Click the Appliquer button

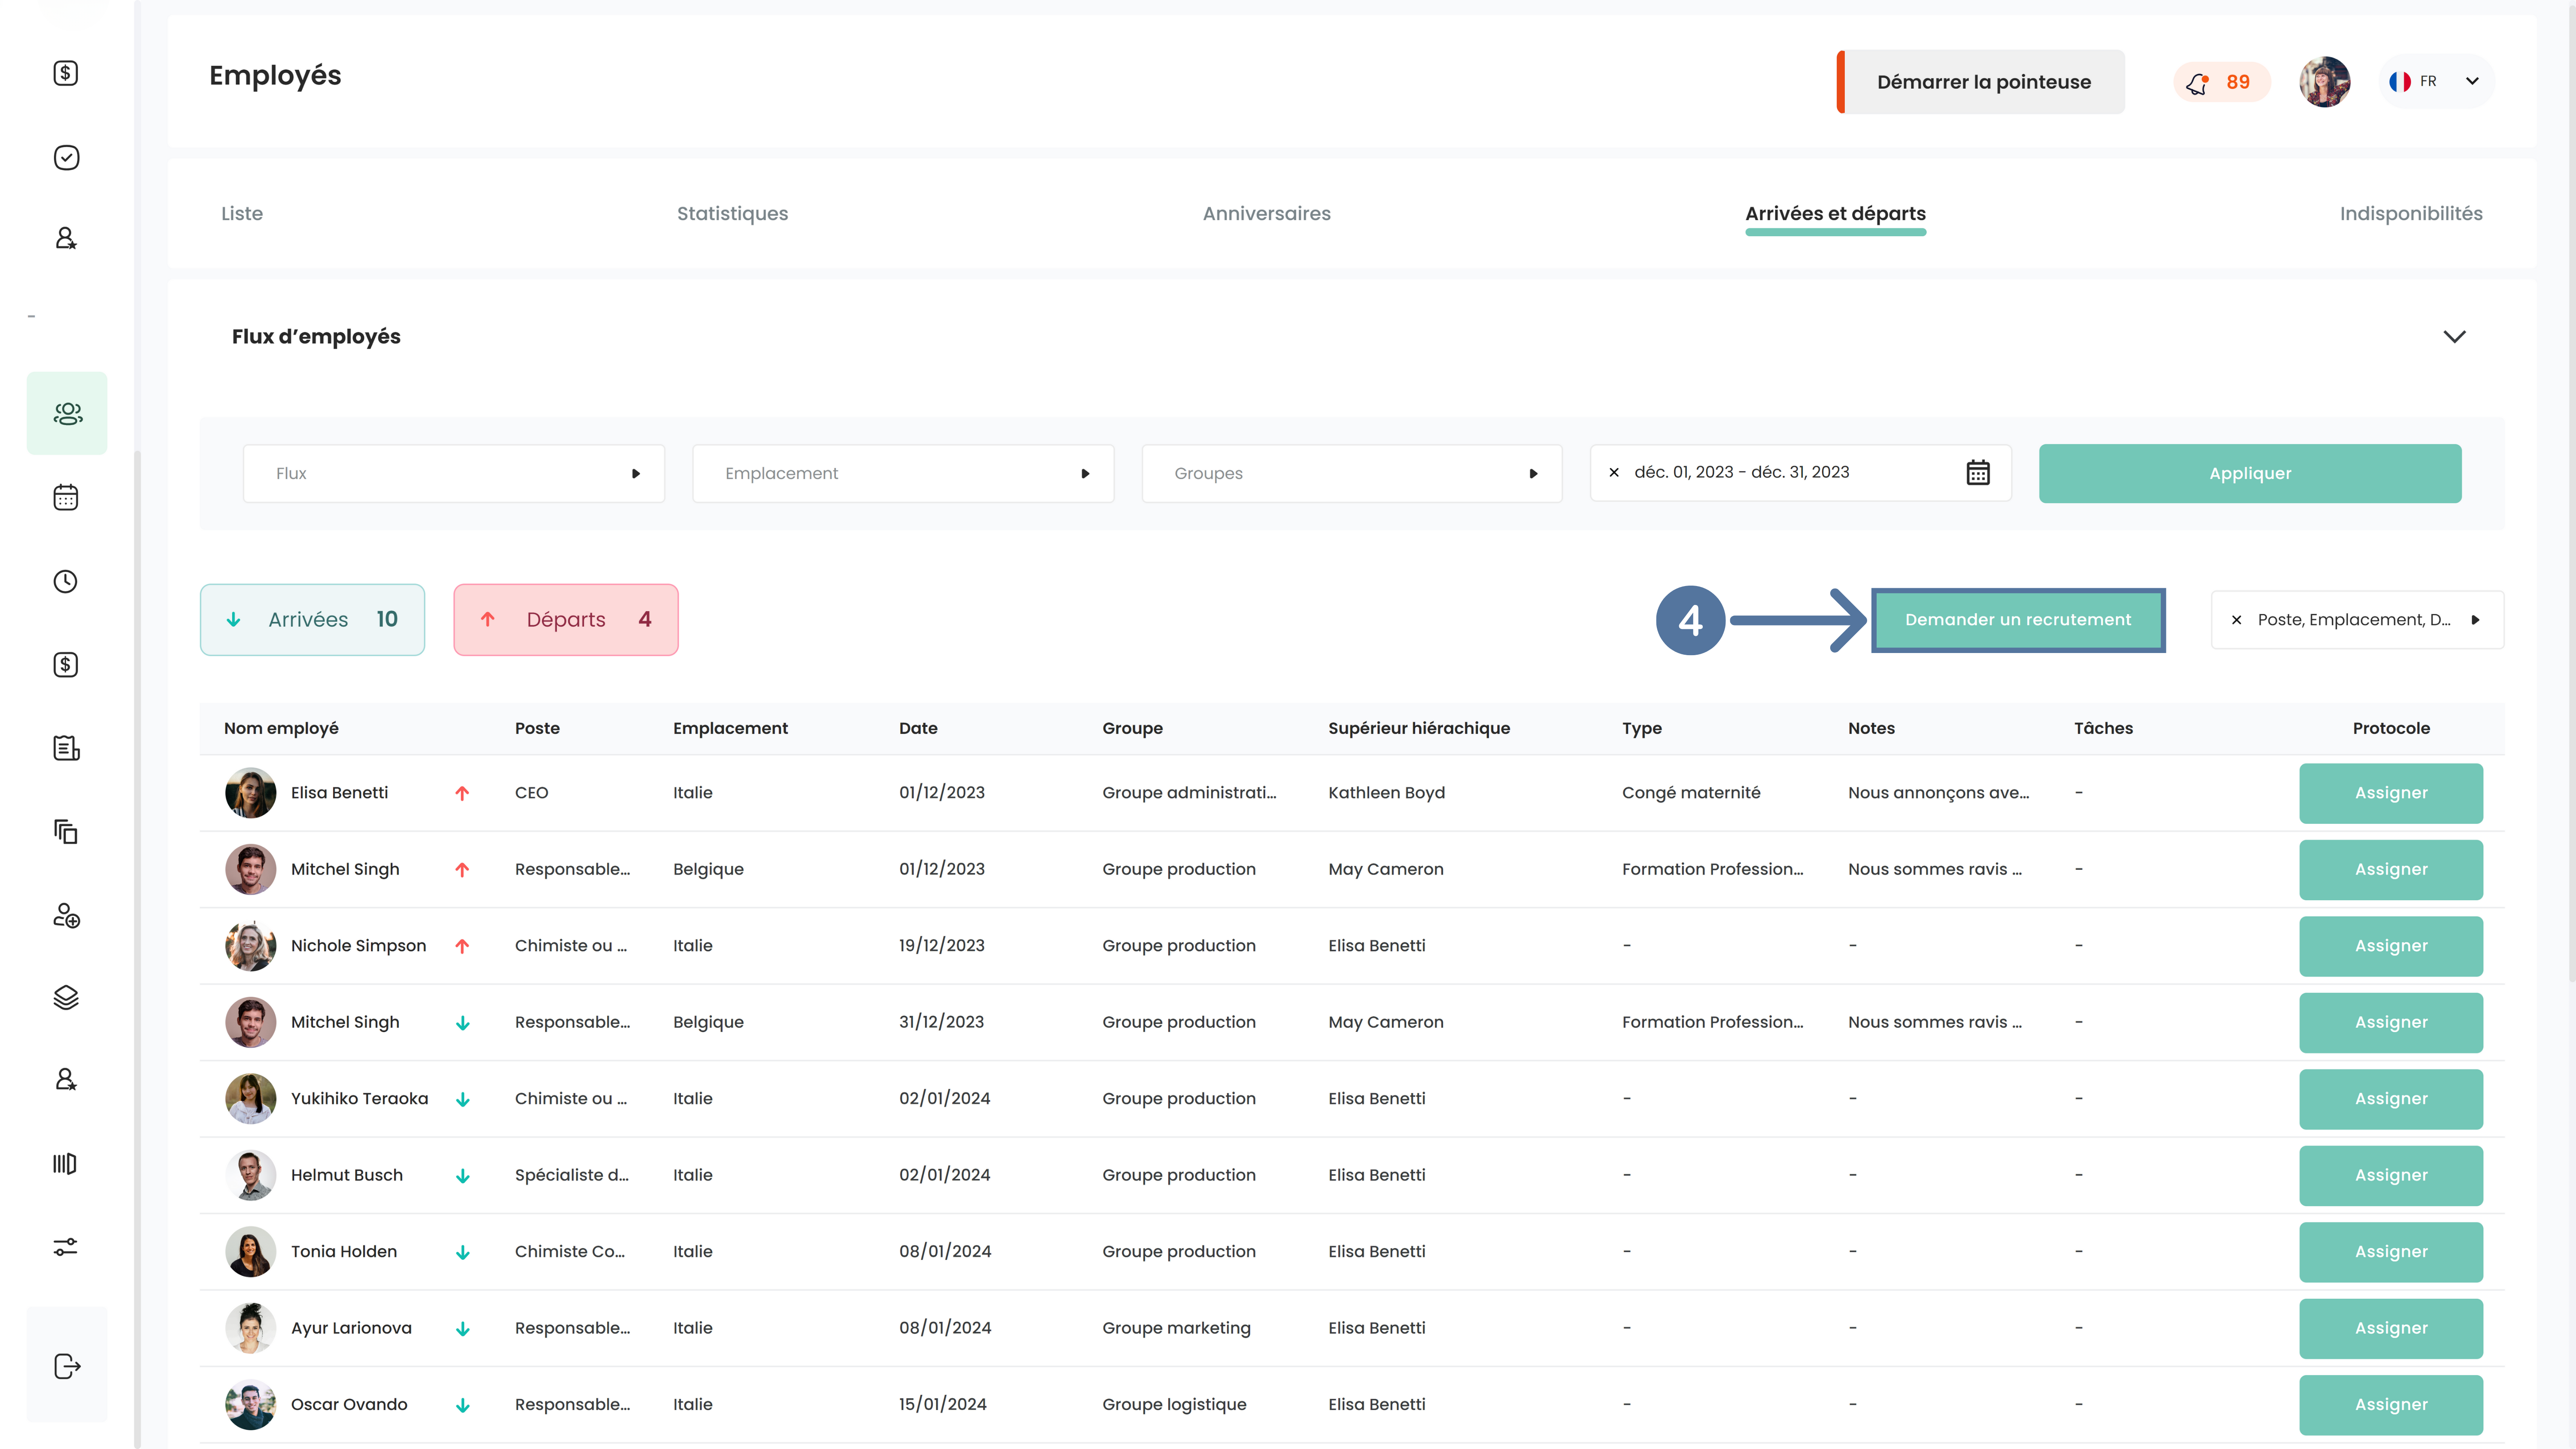point(2250,473)
